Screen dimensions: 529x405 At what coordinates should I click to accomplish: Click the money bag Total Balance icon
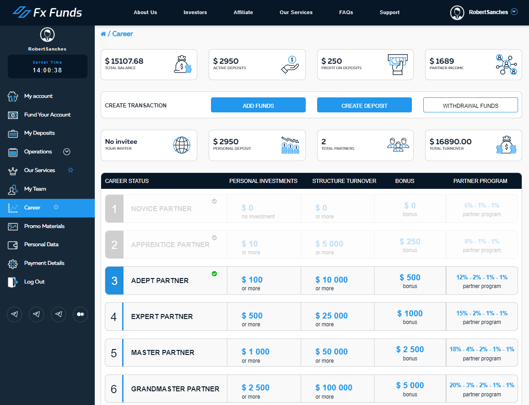183,65
